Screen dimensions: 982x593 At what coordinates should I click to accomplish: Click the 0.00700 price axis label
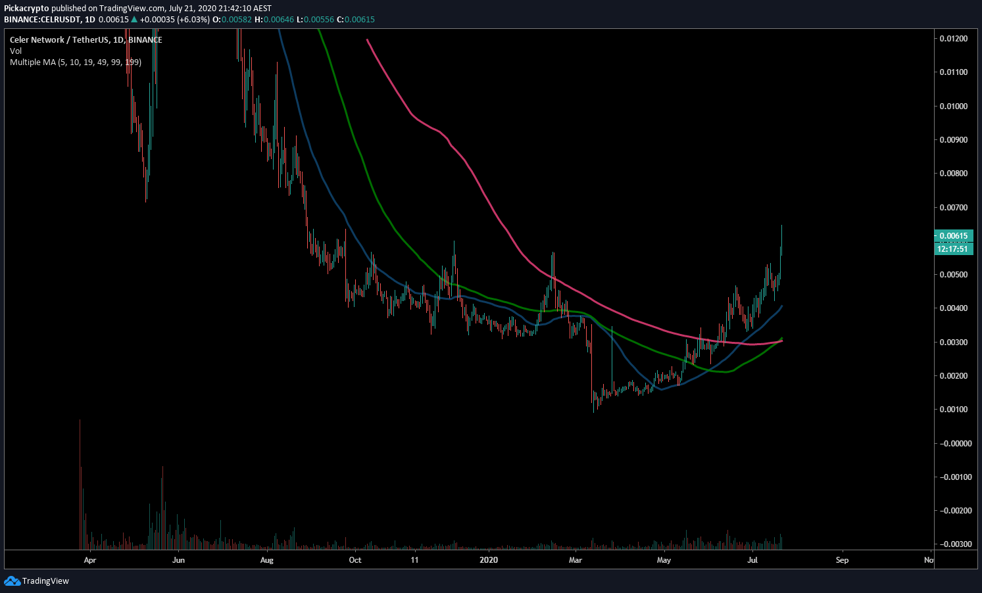(x=953, y=208)
